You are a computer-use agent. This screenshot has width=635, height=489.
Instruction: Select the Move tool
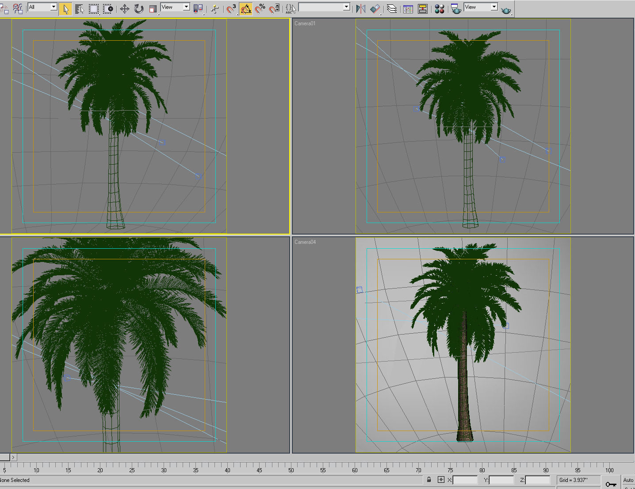click(125, 9)
